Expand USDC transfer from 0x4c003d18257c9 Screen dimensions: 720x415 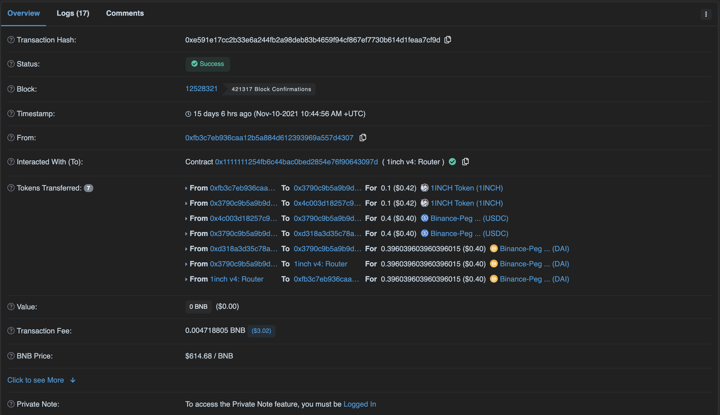click(186, 218)
